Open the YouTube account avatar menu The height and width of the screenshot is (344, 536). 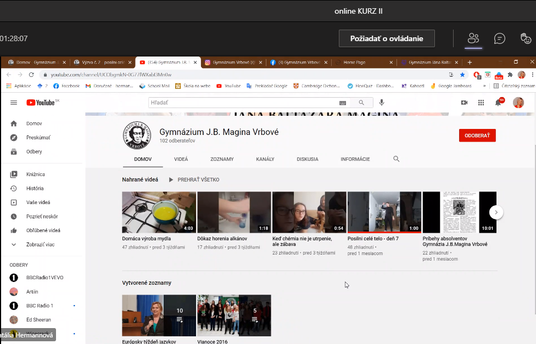(518, 103)
